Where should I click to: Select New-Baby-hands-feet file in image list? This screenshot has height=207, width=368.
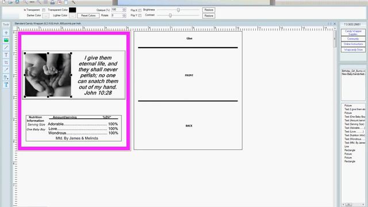(354, 74)
